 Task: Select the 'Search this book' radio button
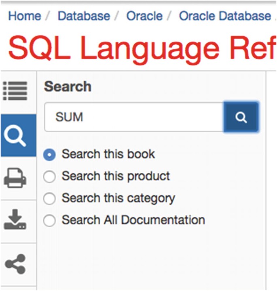[49, 155]
